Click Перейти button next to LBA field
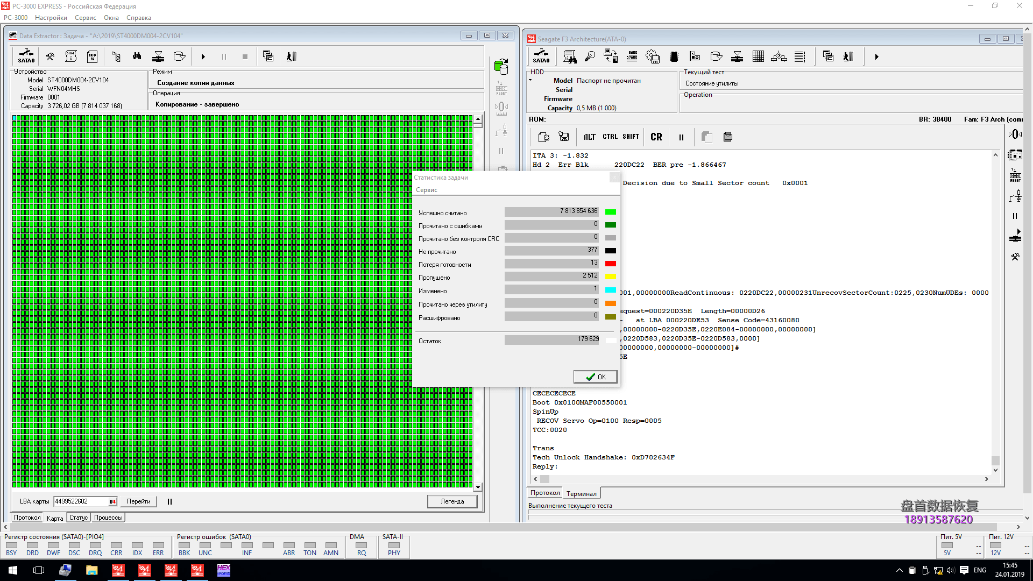 click(x=138, y=501)
